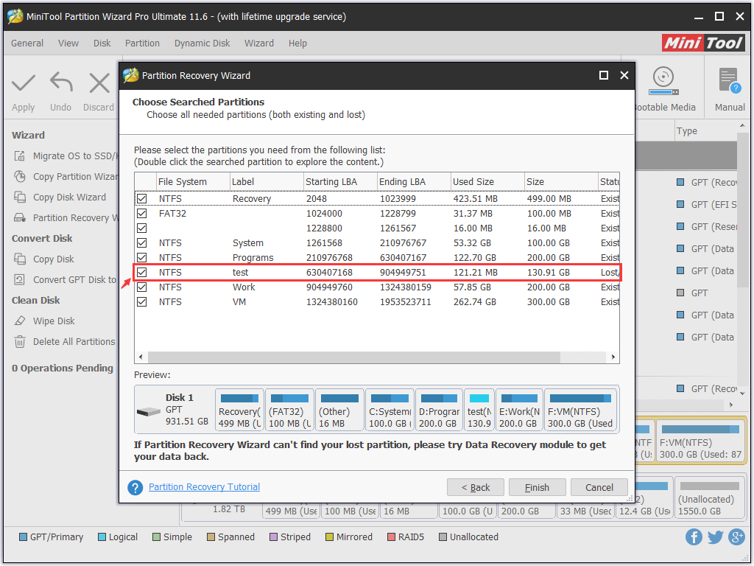754x566 pixels.
Task: Uncheck the Recovery partition checkbox
Action: click(142, 199)
